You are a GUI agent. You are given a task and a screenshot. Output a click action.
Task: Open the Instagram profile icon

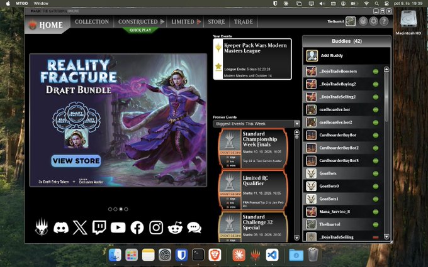click(156, 227)
